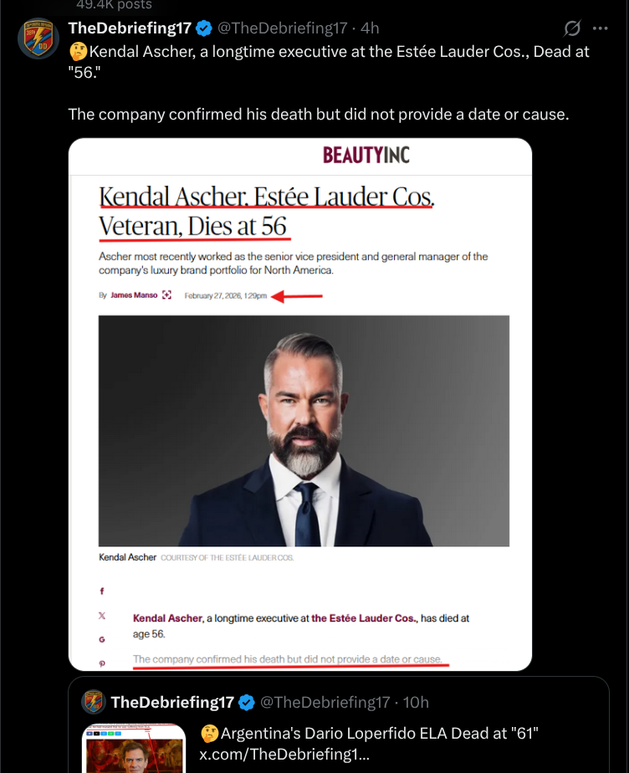Open the three-dot more options menu

tap(600, 28)
